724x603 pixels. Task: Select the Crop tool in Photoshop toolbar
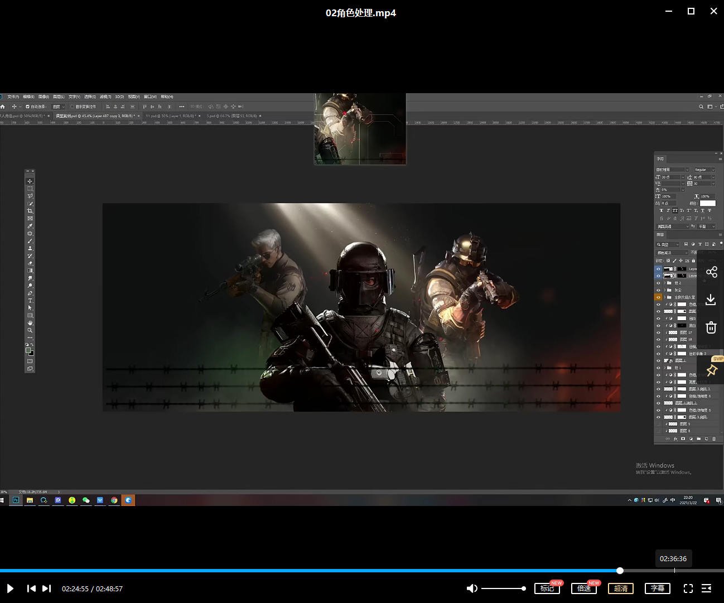[x=30, y=211]
